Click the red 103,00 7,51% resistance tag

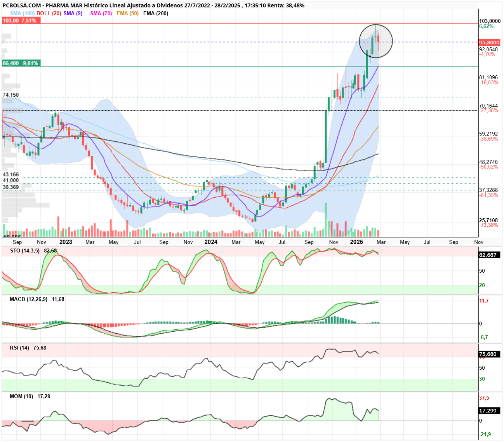click(x=21, y=21)
